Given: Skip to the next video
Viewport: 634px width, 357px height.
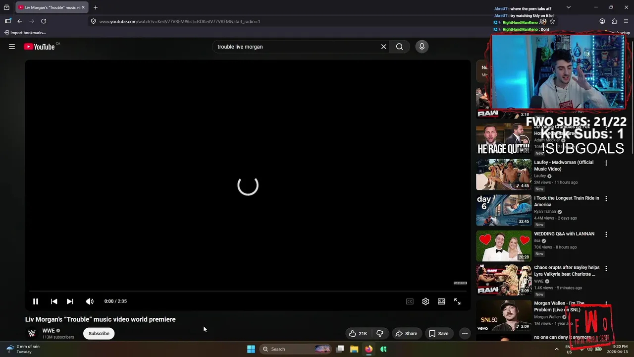Looking at the screenshot, I should coord(70,301).
